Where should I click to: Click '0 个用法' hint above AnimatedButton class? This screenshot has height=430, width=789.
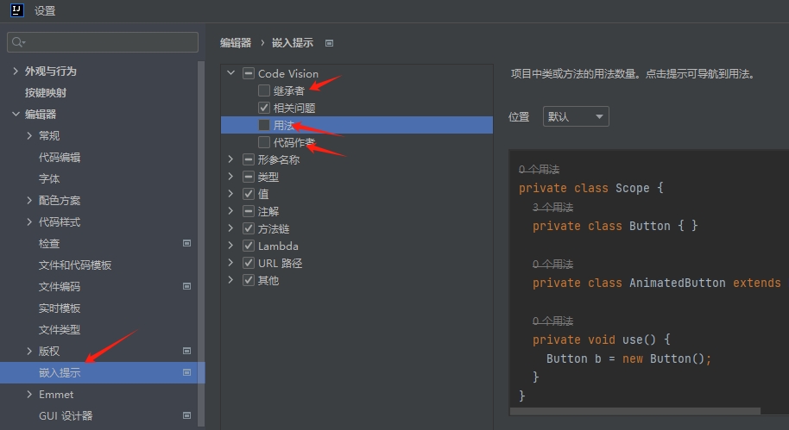(x=553, y=265)
